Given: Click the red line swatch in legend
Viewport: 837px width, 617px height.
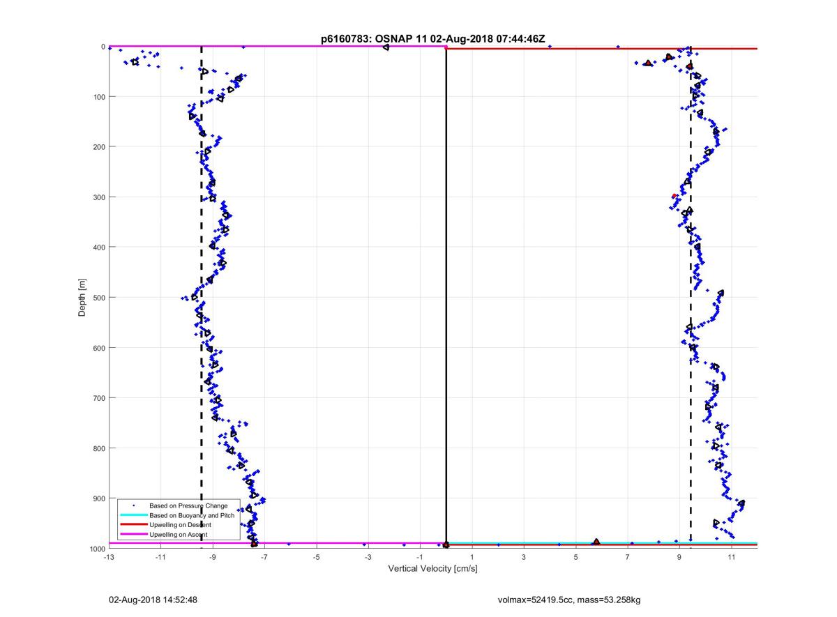Looking at the screenshot, I should point(133,524).
